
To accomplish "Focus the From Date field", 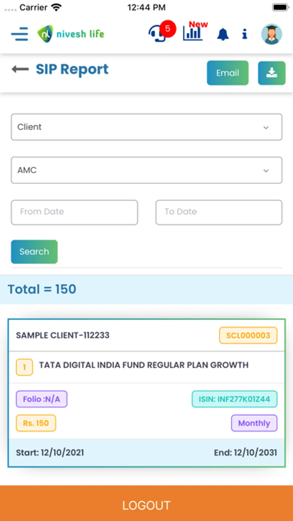I will click(75, 212).
